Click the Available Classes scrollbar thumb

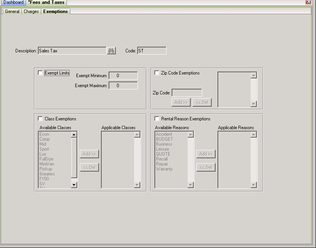coord(74,158)
